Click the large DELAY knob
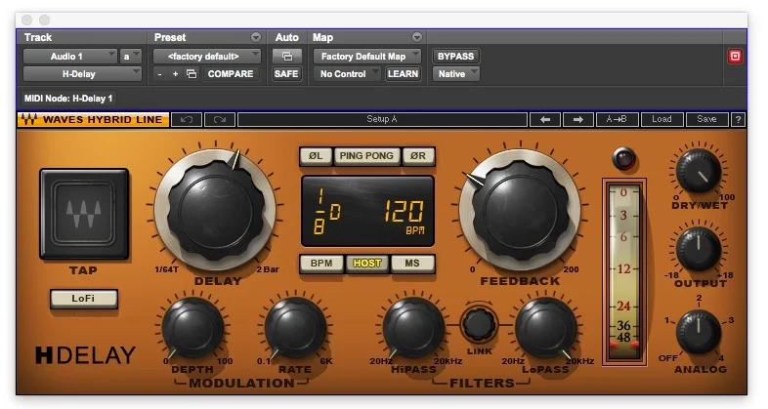The width and height of the screenshot is (768, 409). tap(216, 211)
